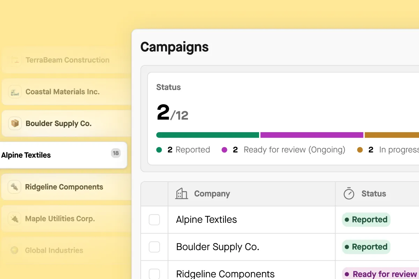This screenshot has height=279, width=419.
Task: Click the green Reported progress bar segment
Action: (x=207, y=135)
